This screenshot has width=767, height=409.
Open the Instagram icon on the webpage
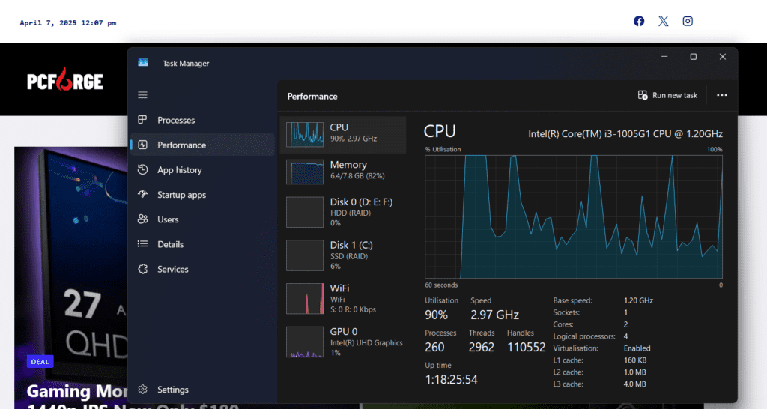pyautogui.click(x=688, y=21)
